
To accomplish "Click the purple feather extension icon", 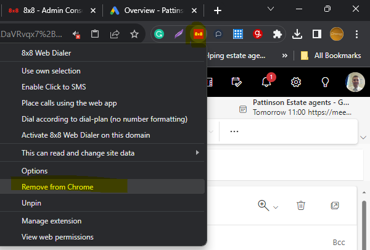I will [179, 34].
